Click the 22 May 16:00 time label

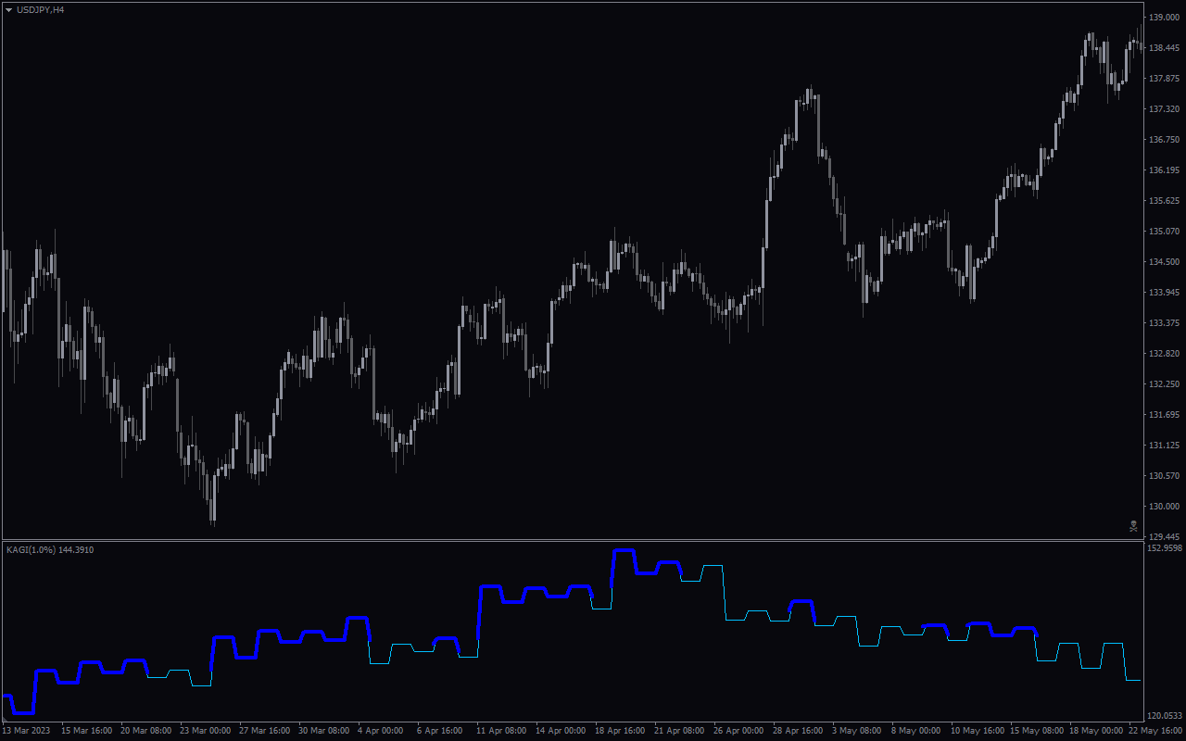(x=1154, y=731)
